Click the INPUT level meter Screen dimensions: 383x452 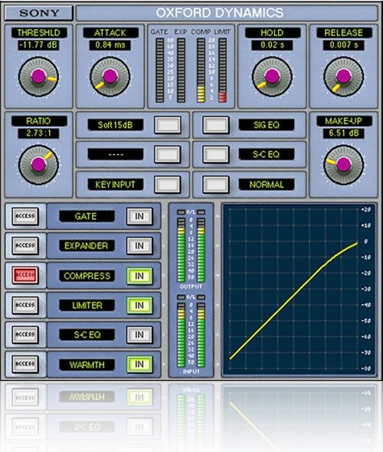(x=191, y=334)
